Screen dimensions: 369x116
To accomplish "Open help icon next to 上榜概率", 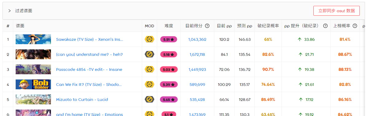I will (x=355, y=26).
